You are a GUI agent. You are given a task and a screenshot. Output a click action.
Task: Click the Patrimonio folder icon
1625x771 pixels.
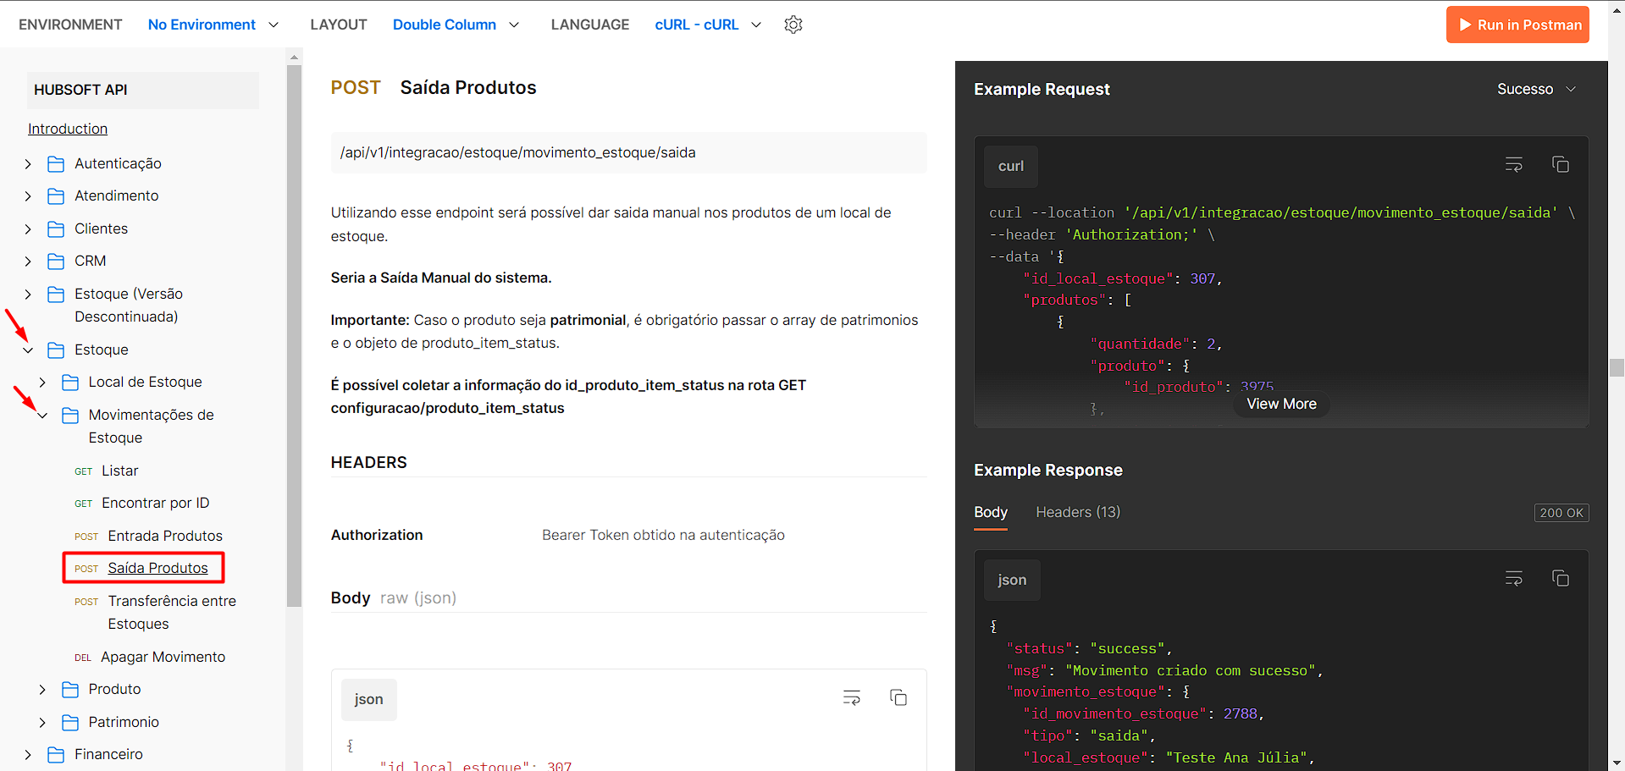[x=70, y=723]
